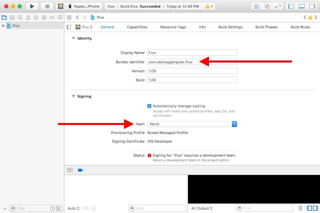Image resolution: width=320 pixels, height=213 pixels.
Task: Click the iflux breadcrumb in jump bar
Action: point(97,17)
